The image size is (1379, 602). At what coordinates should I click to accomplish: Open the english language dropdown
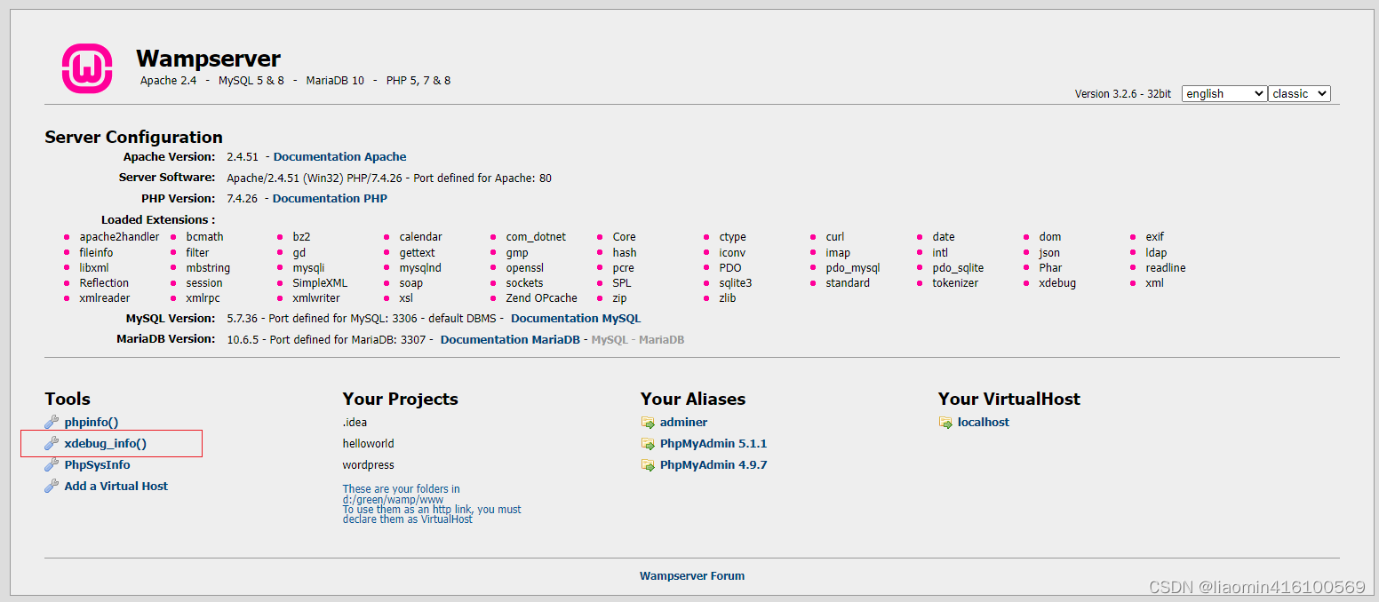1224,93
